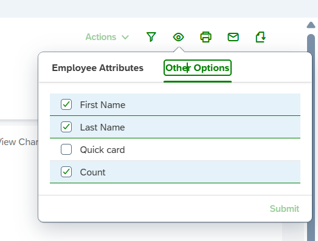Enable the Quick card checkbox

(x=66, y=149)
